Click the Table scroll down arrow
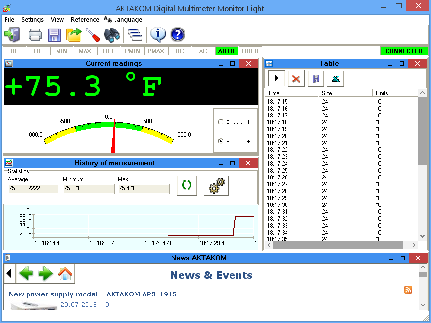The width and height of the screenshot is (431, 323). [422, 236]
